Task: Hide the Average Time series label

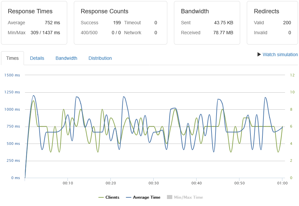Action: [x=146, y=197]
